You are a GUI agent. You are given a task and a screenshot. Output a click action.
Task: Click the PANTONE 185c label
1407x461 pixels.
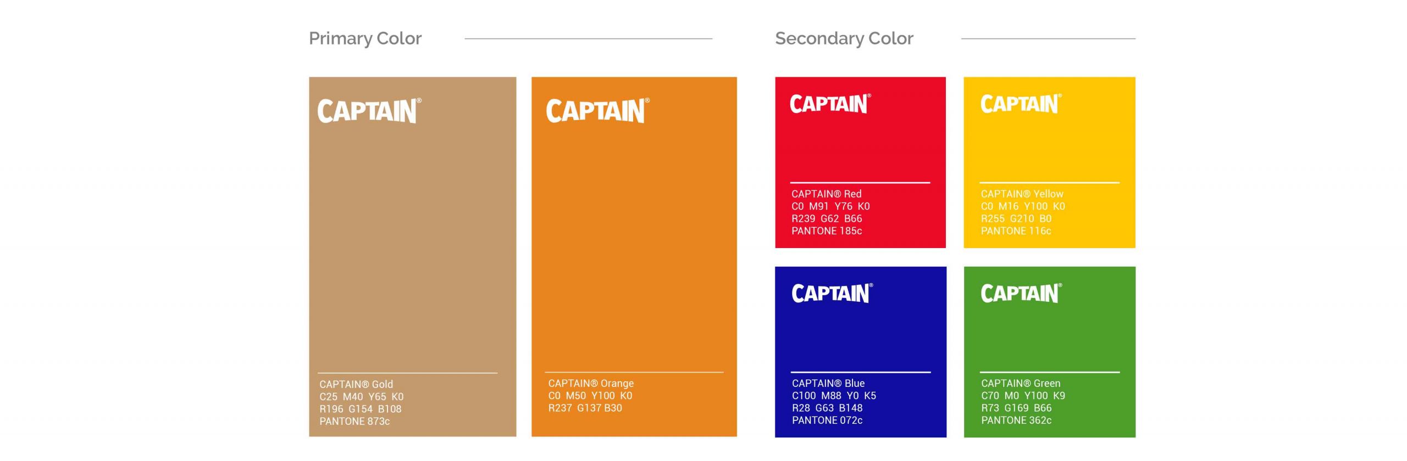tap(827, 231)
